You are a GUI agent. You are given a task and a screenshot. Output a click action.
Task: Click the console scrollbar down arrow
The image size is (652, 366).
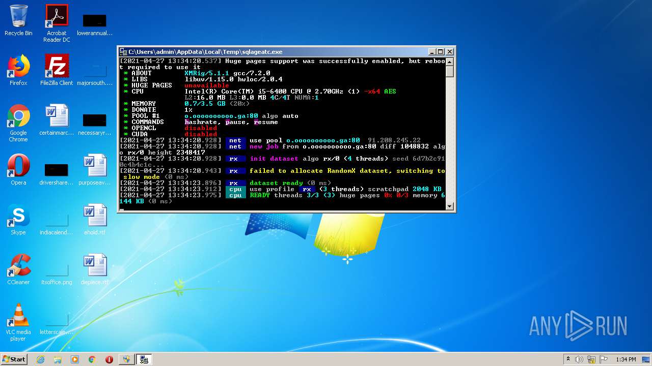point(450,206)
